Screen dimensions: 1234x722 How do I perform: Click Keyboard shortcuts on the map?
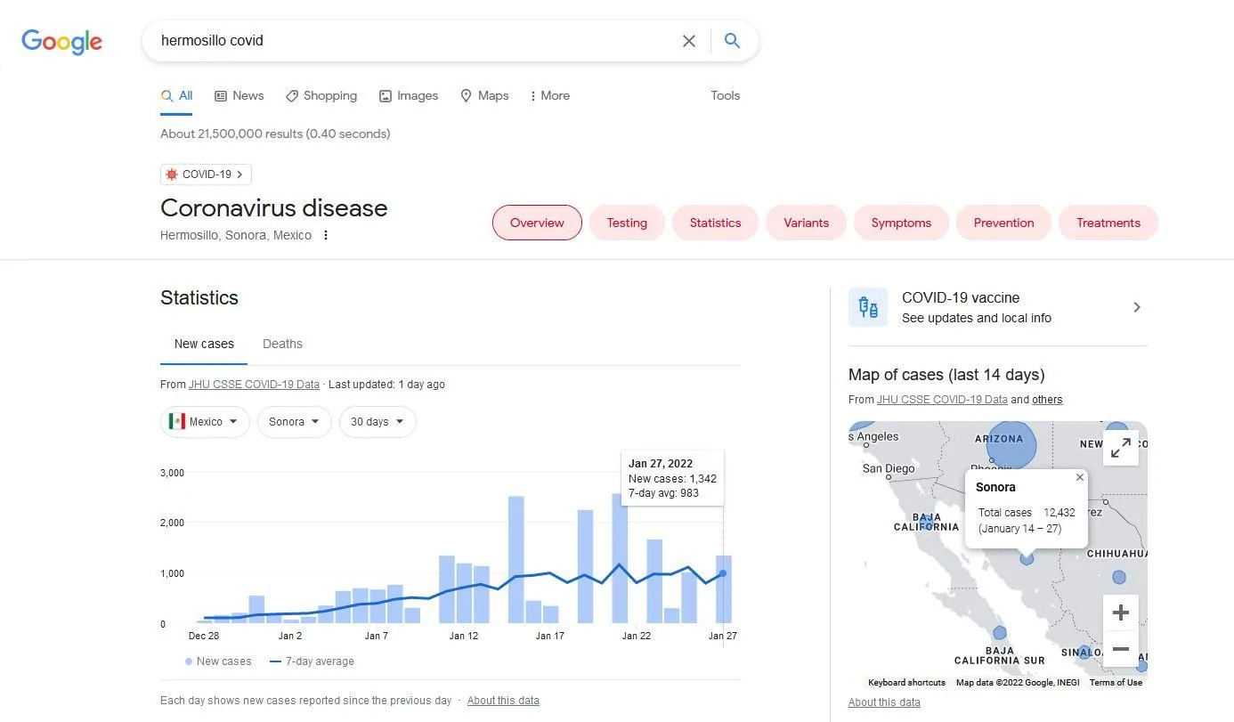906,683
